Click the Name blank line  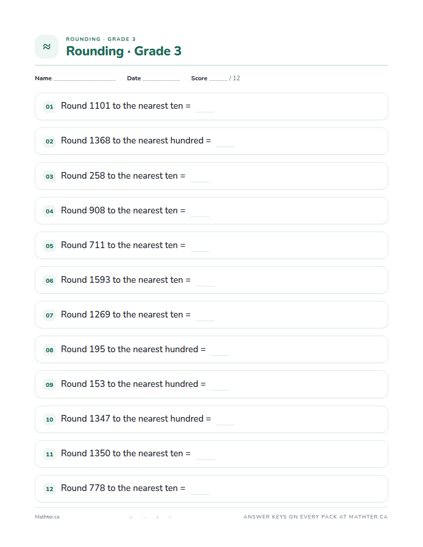[84, 80]
